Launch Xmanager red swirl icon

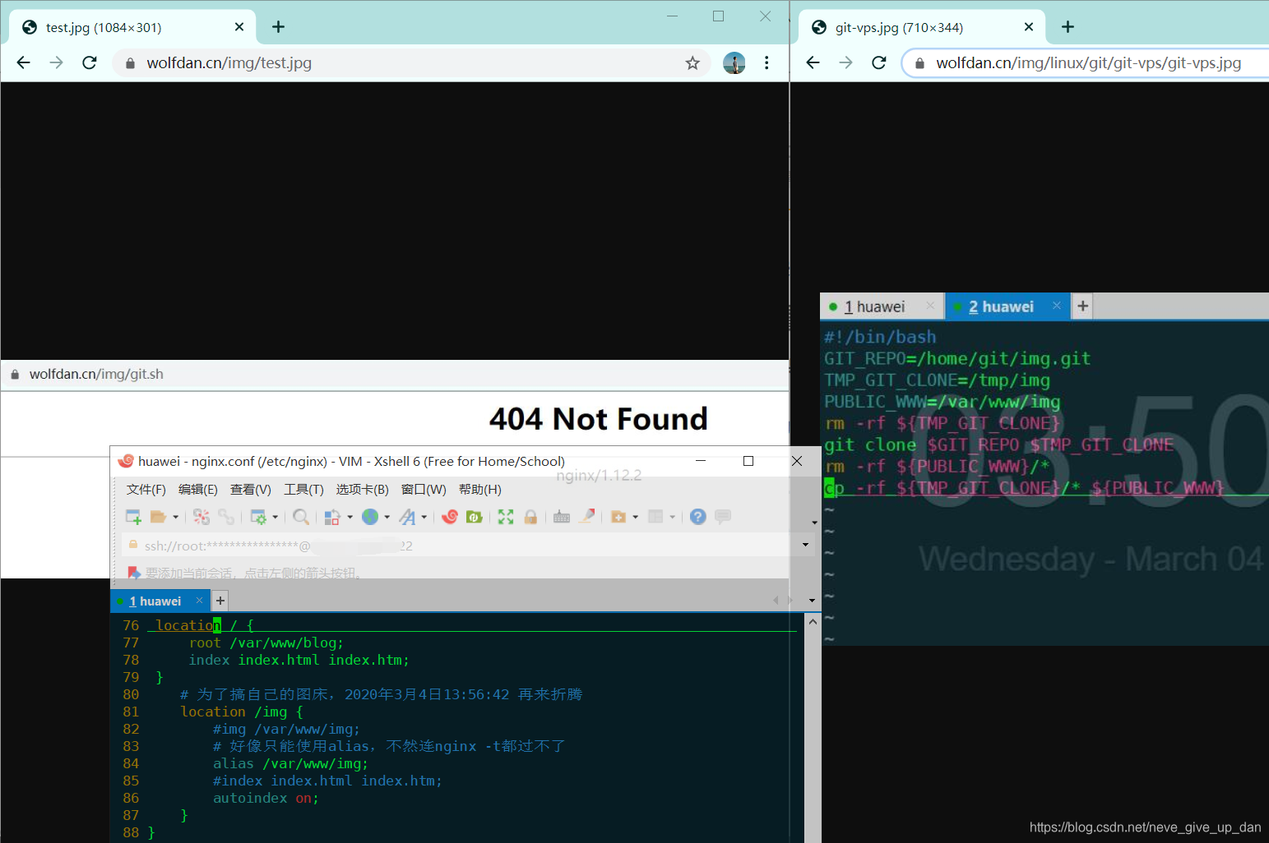click(x=450, y=517)
